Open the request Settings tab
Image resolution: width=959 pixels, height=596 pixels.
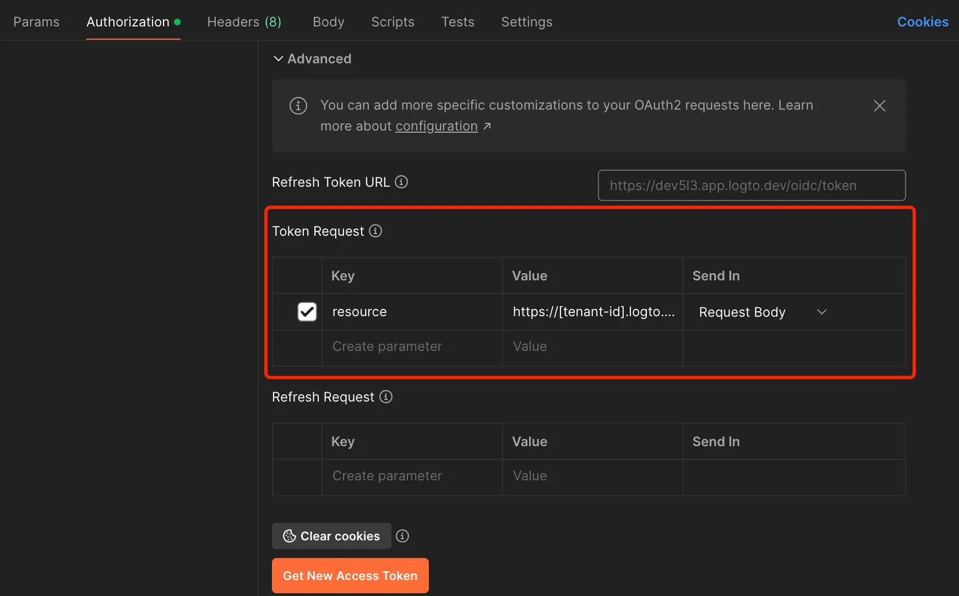[x=526, y=22]
